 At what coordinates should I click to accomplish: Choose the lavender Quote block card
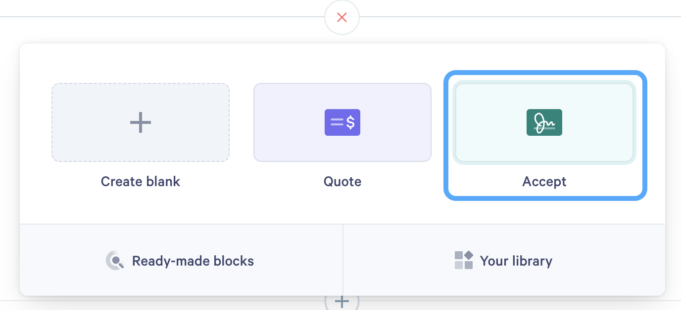[x=342, y=122]
